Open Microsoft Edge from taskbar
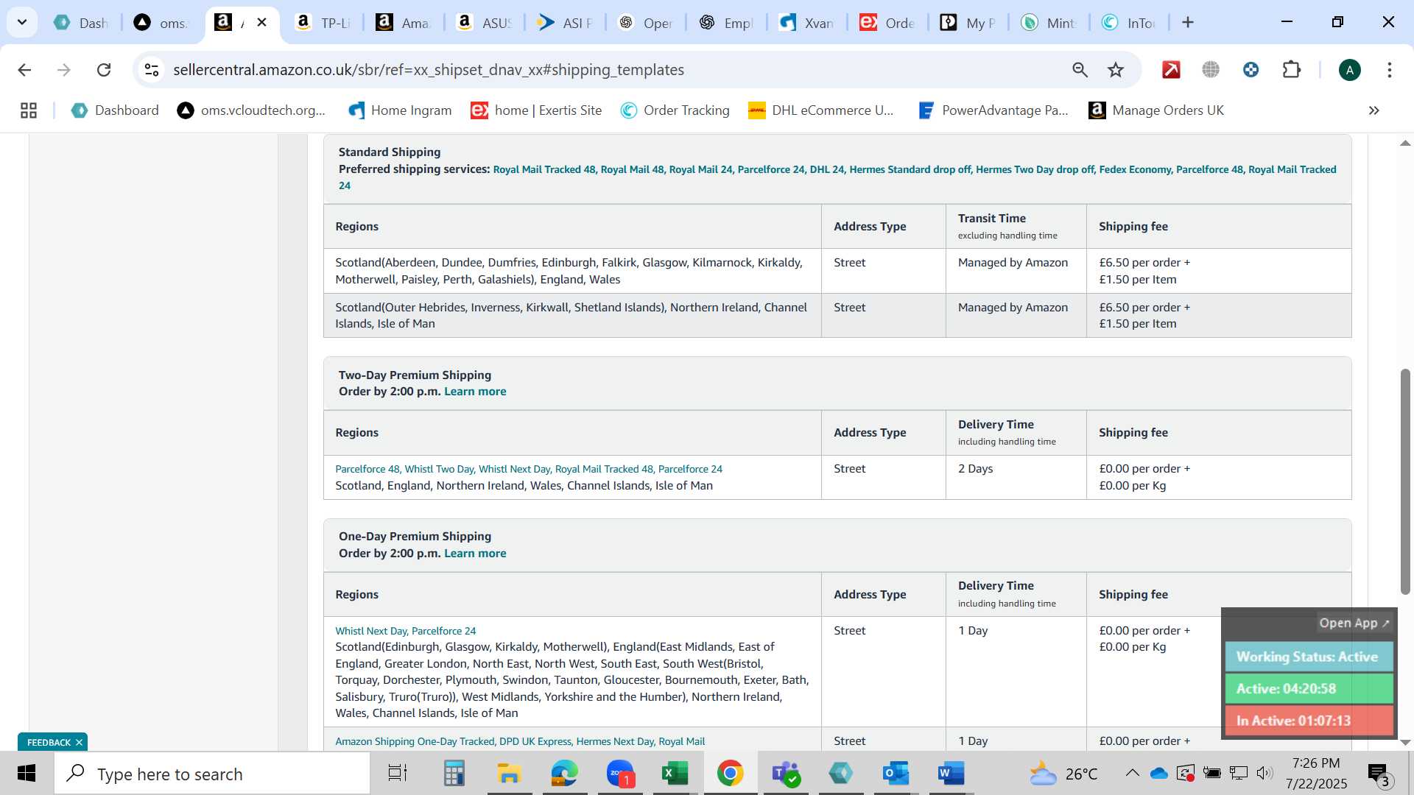Screen dimensions: 1414x795 coord(564,774)
